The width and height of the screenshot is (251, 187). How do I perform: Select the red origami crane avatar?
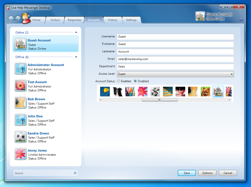[180, 92]
